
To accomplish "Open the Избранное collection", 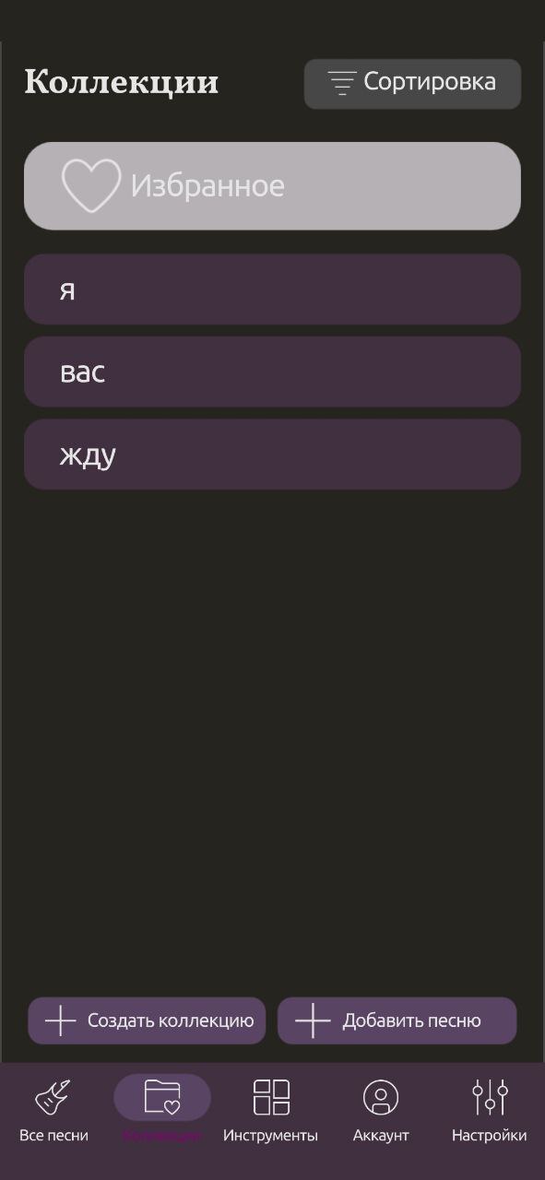I will click(272, 186).
